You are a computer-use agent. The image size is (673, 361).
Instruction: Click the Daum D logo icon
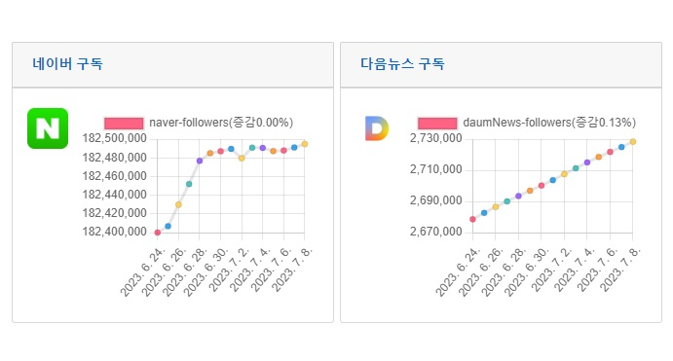pos(376,128)
